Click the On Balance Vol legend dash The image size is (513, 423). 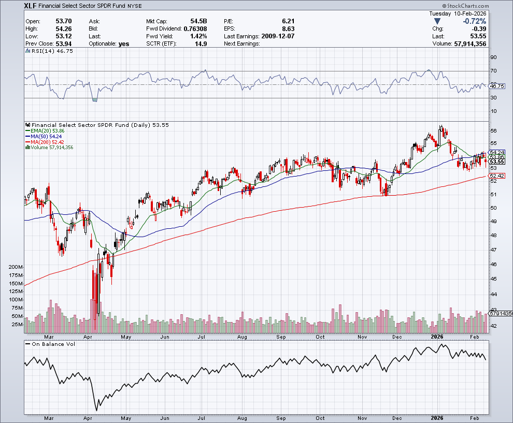[x=27, y=344]
